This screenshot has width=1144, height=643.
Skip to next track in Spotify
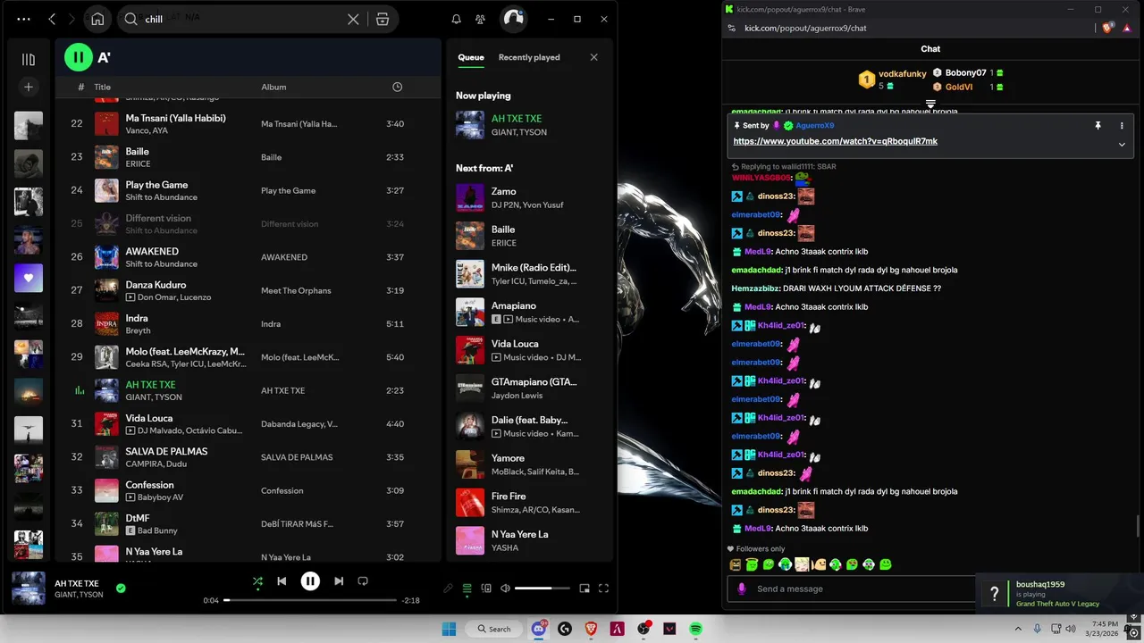click(339, 581)
